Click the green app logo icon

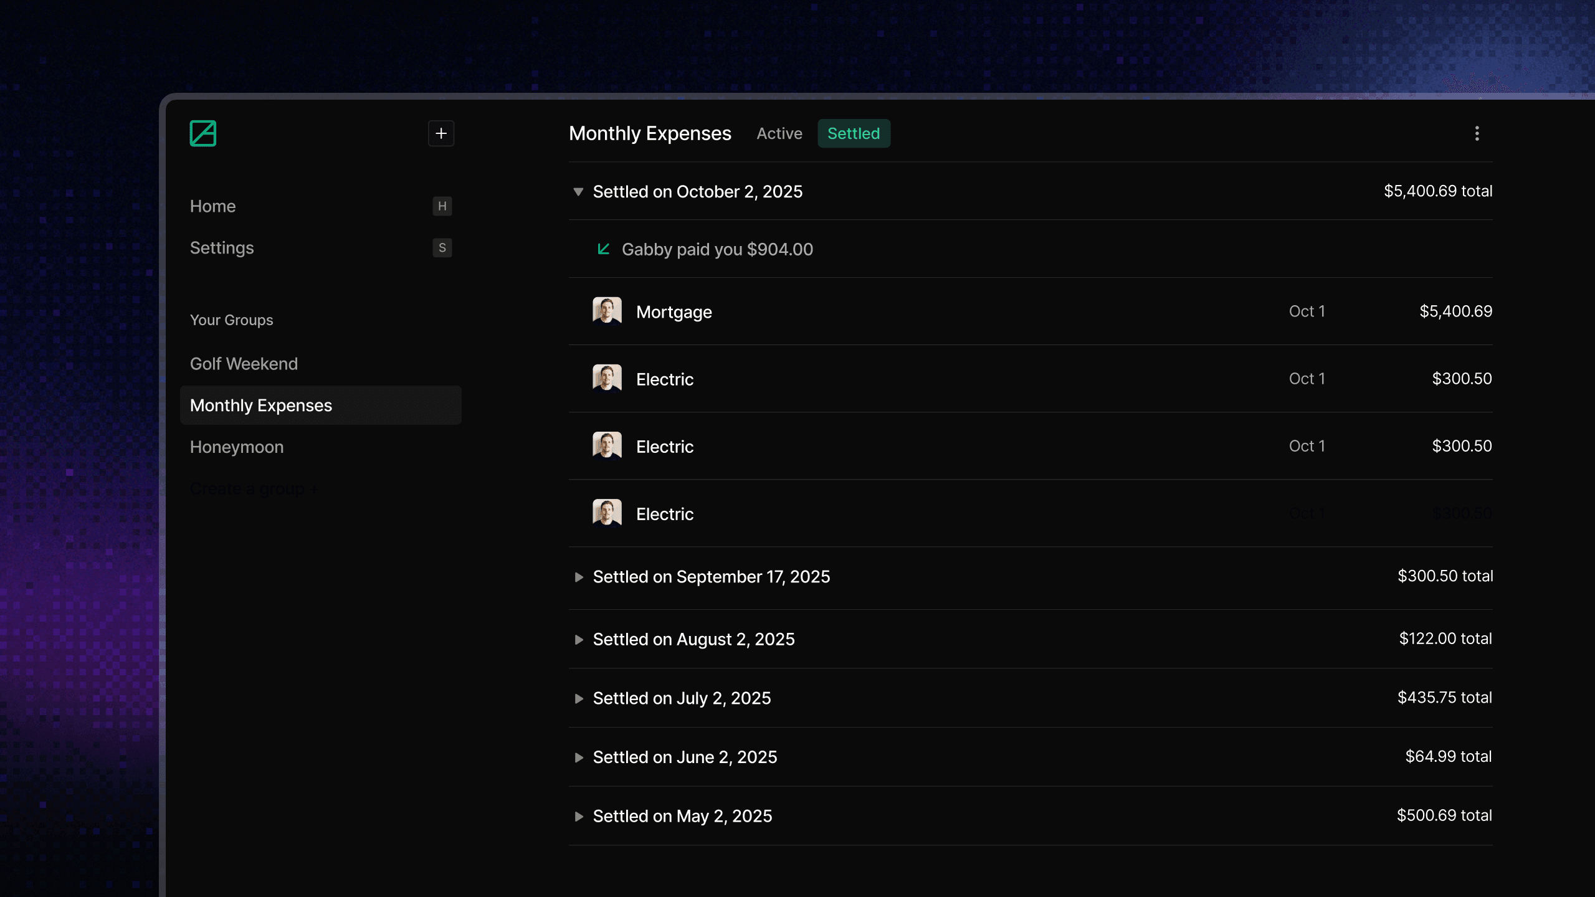click(202, 133)
